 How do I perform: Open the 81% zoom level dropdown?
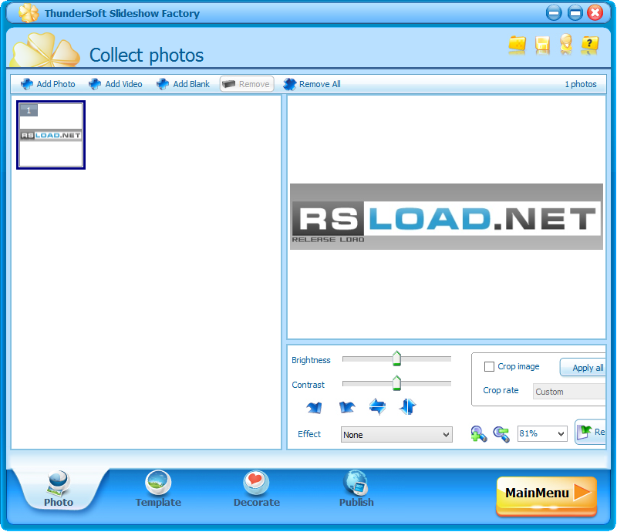tap(542, 433)
